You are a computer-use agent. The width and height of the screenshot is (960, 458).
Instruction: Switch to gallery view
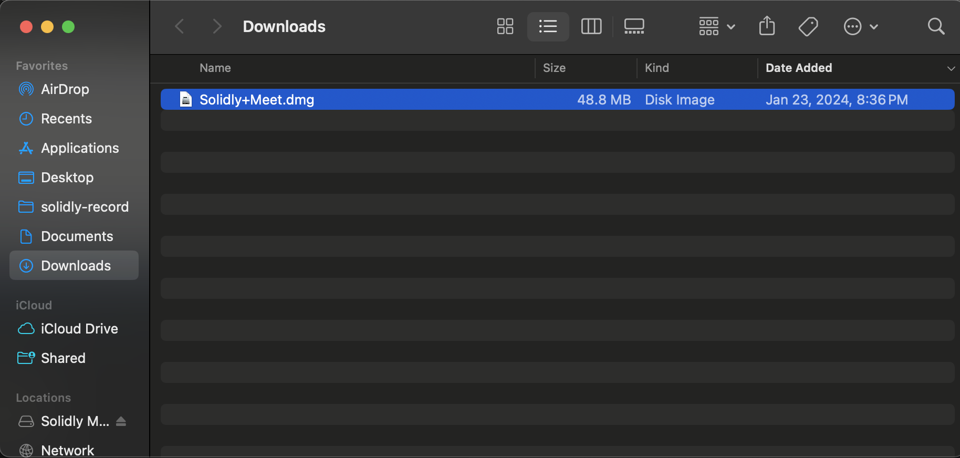(x=634, y=26)
